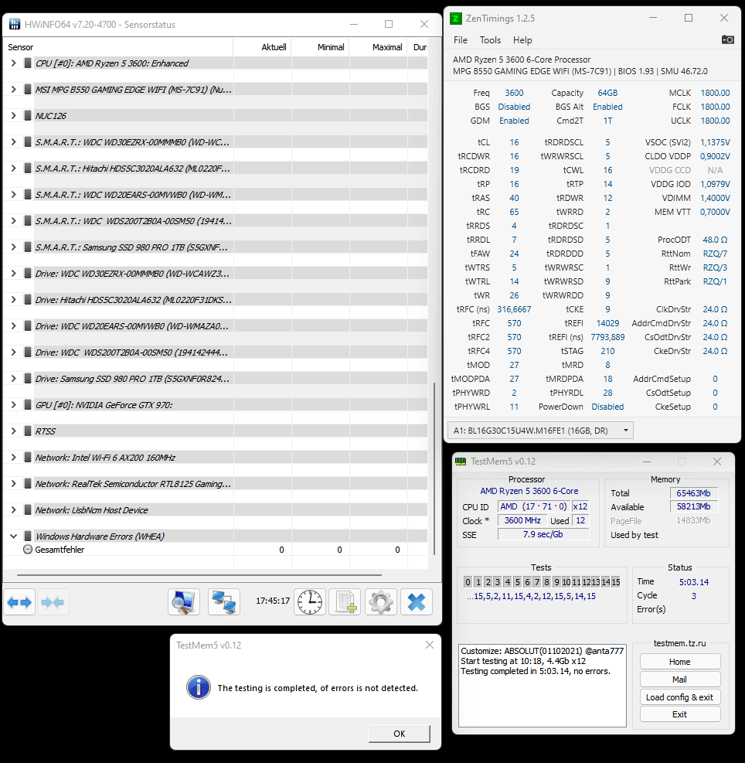Screen dimensions: 745x763
Task: Click the VDIMM 1,4000V value
Action: point(715,198)
